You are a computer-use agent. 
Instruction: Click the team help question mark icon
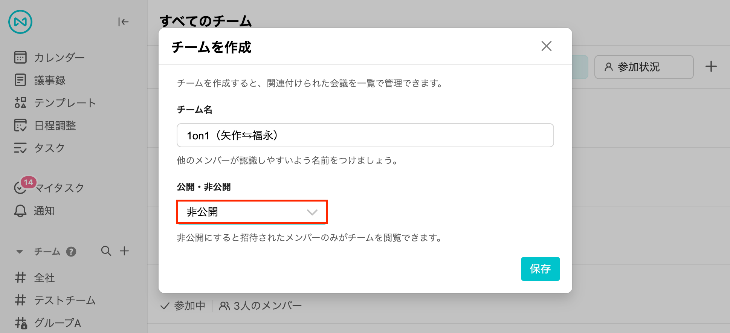[71, 252]
